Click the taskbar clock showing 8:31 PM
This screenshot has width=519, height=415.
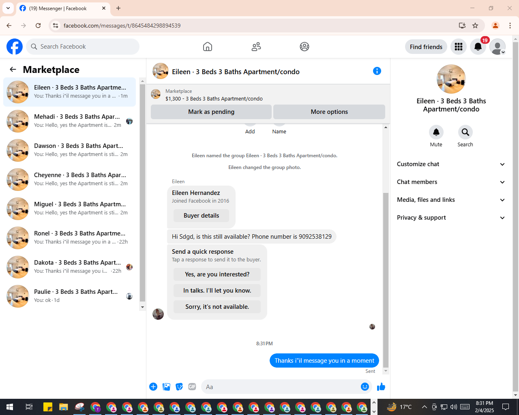(x=485, y=407)
